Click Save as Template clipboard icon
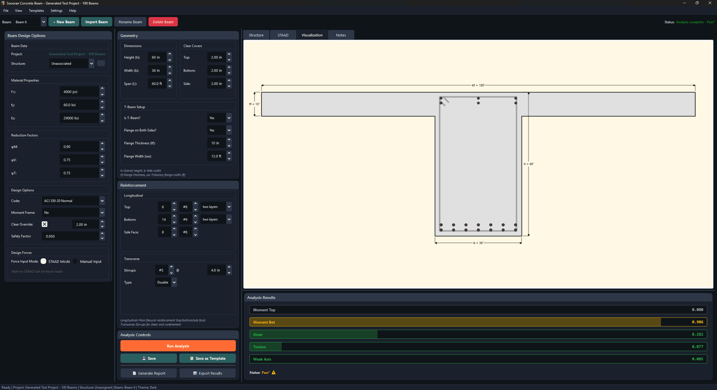 192,358
